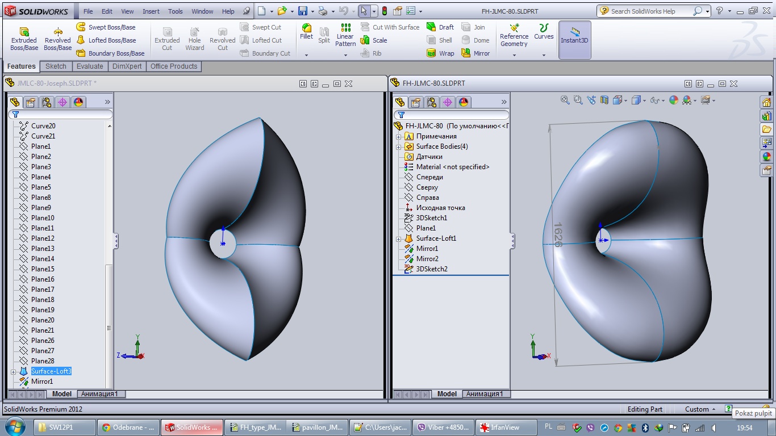Expand the Surface Bodies(4) folder
The width and height of the screenshot is (776, 436).
[399, 146]
